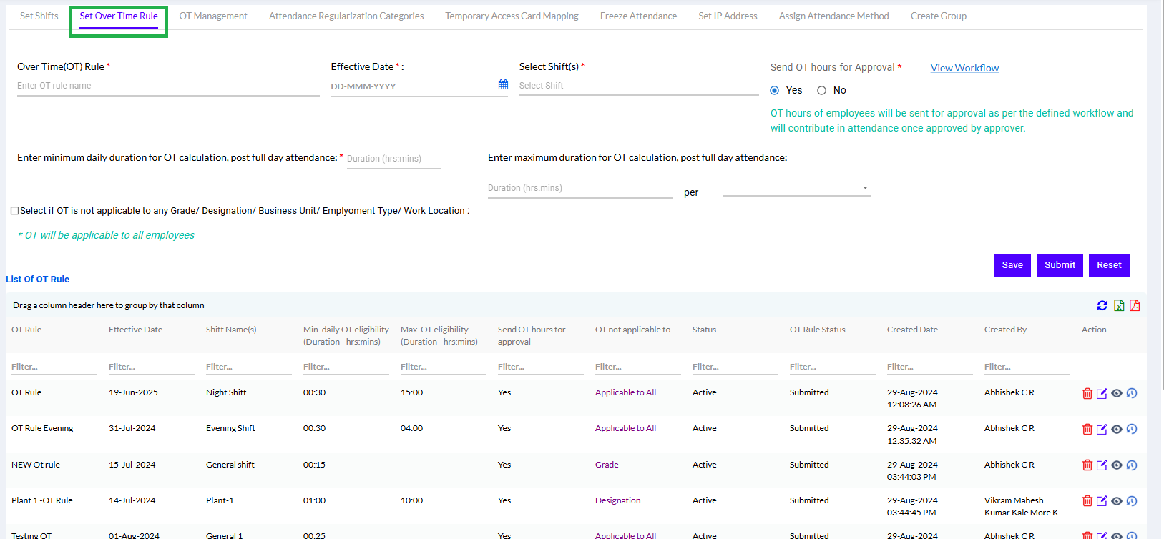Screen dimensions: 1164x539
Task: Export OT rule list to Excel
Action: (1119, 305)
